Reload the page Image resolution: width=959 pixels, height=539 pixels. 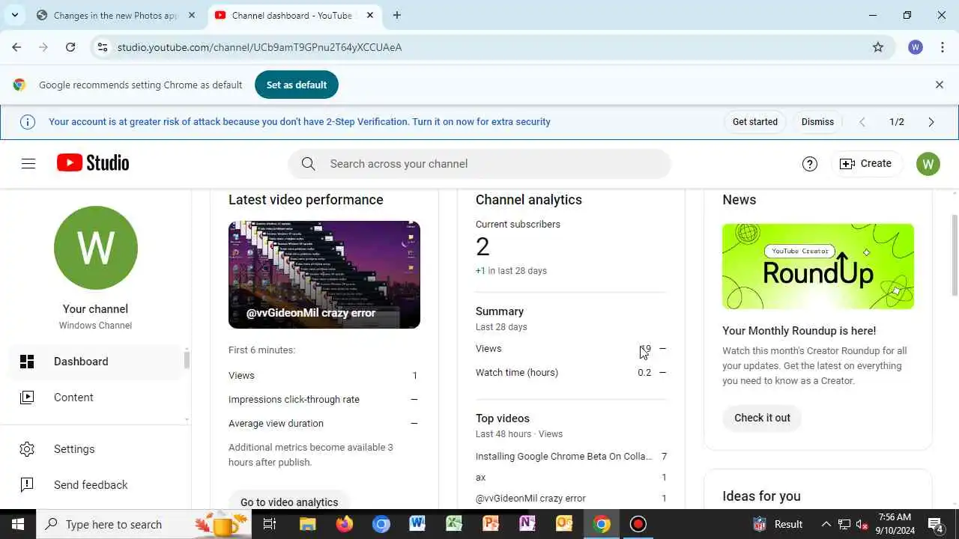tap(70, 47)
